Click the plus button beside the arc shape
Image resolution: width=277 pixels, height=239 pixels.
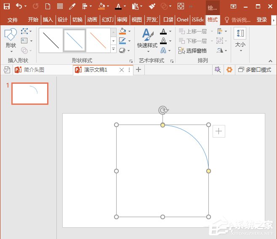point(219,131)
